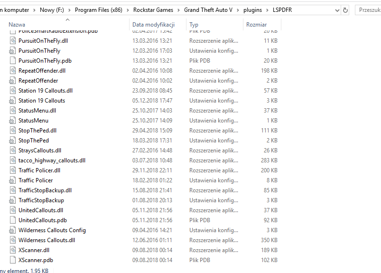This screenshot has width=381, height=273.
Task: Select the PursuitOnTheFly.dll file name
Action: (x=43, y=41)
